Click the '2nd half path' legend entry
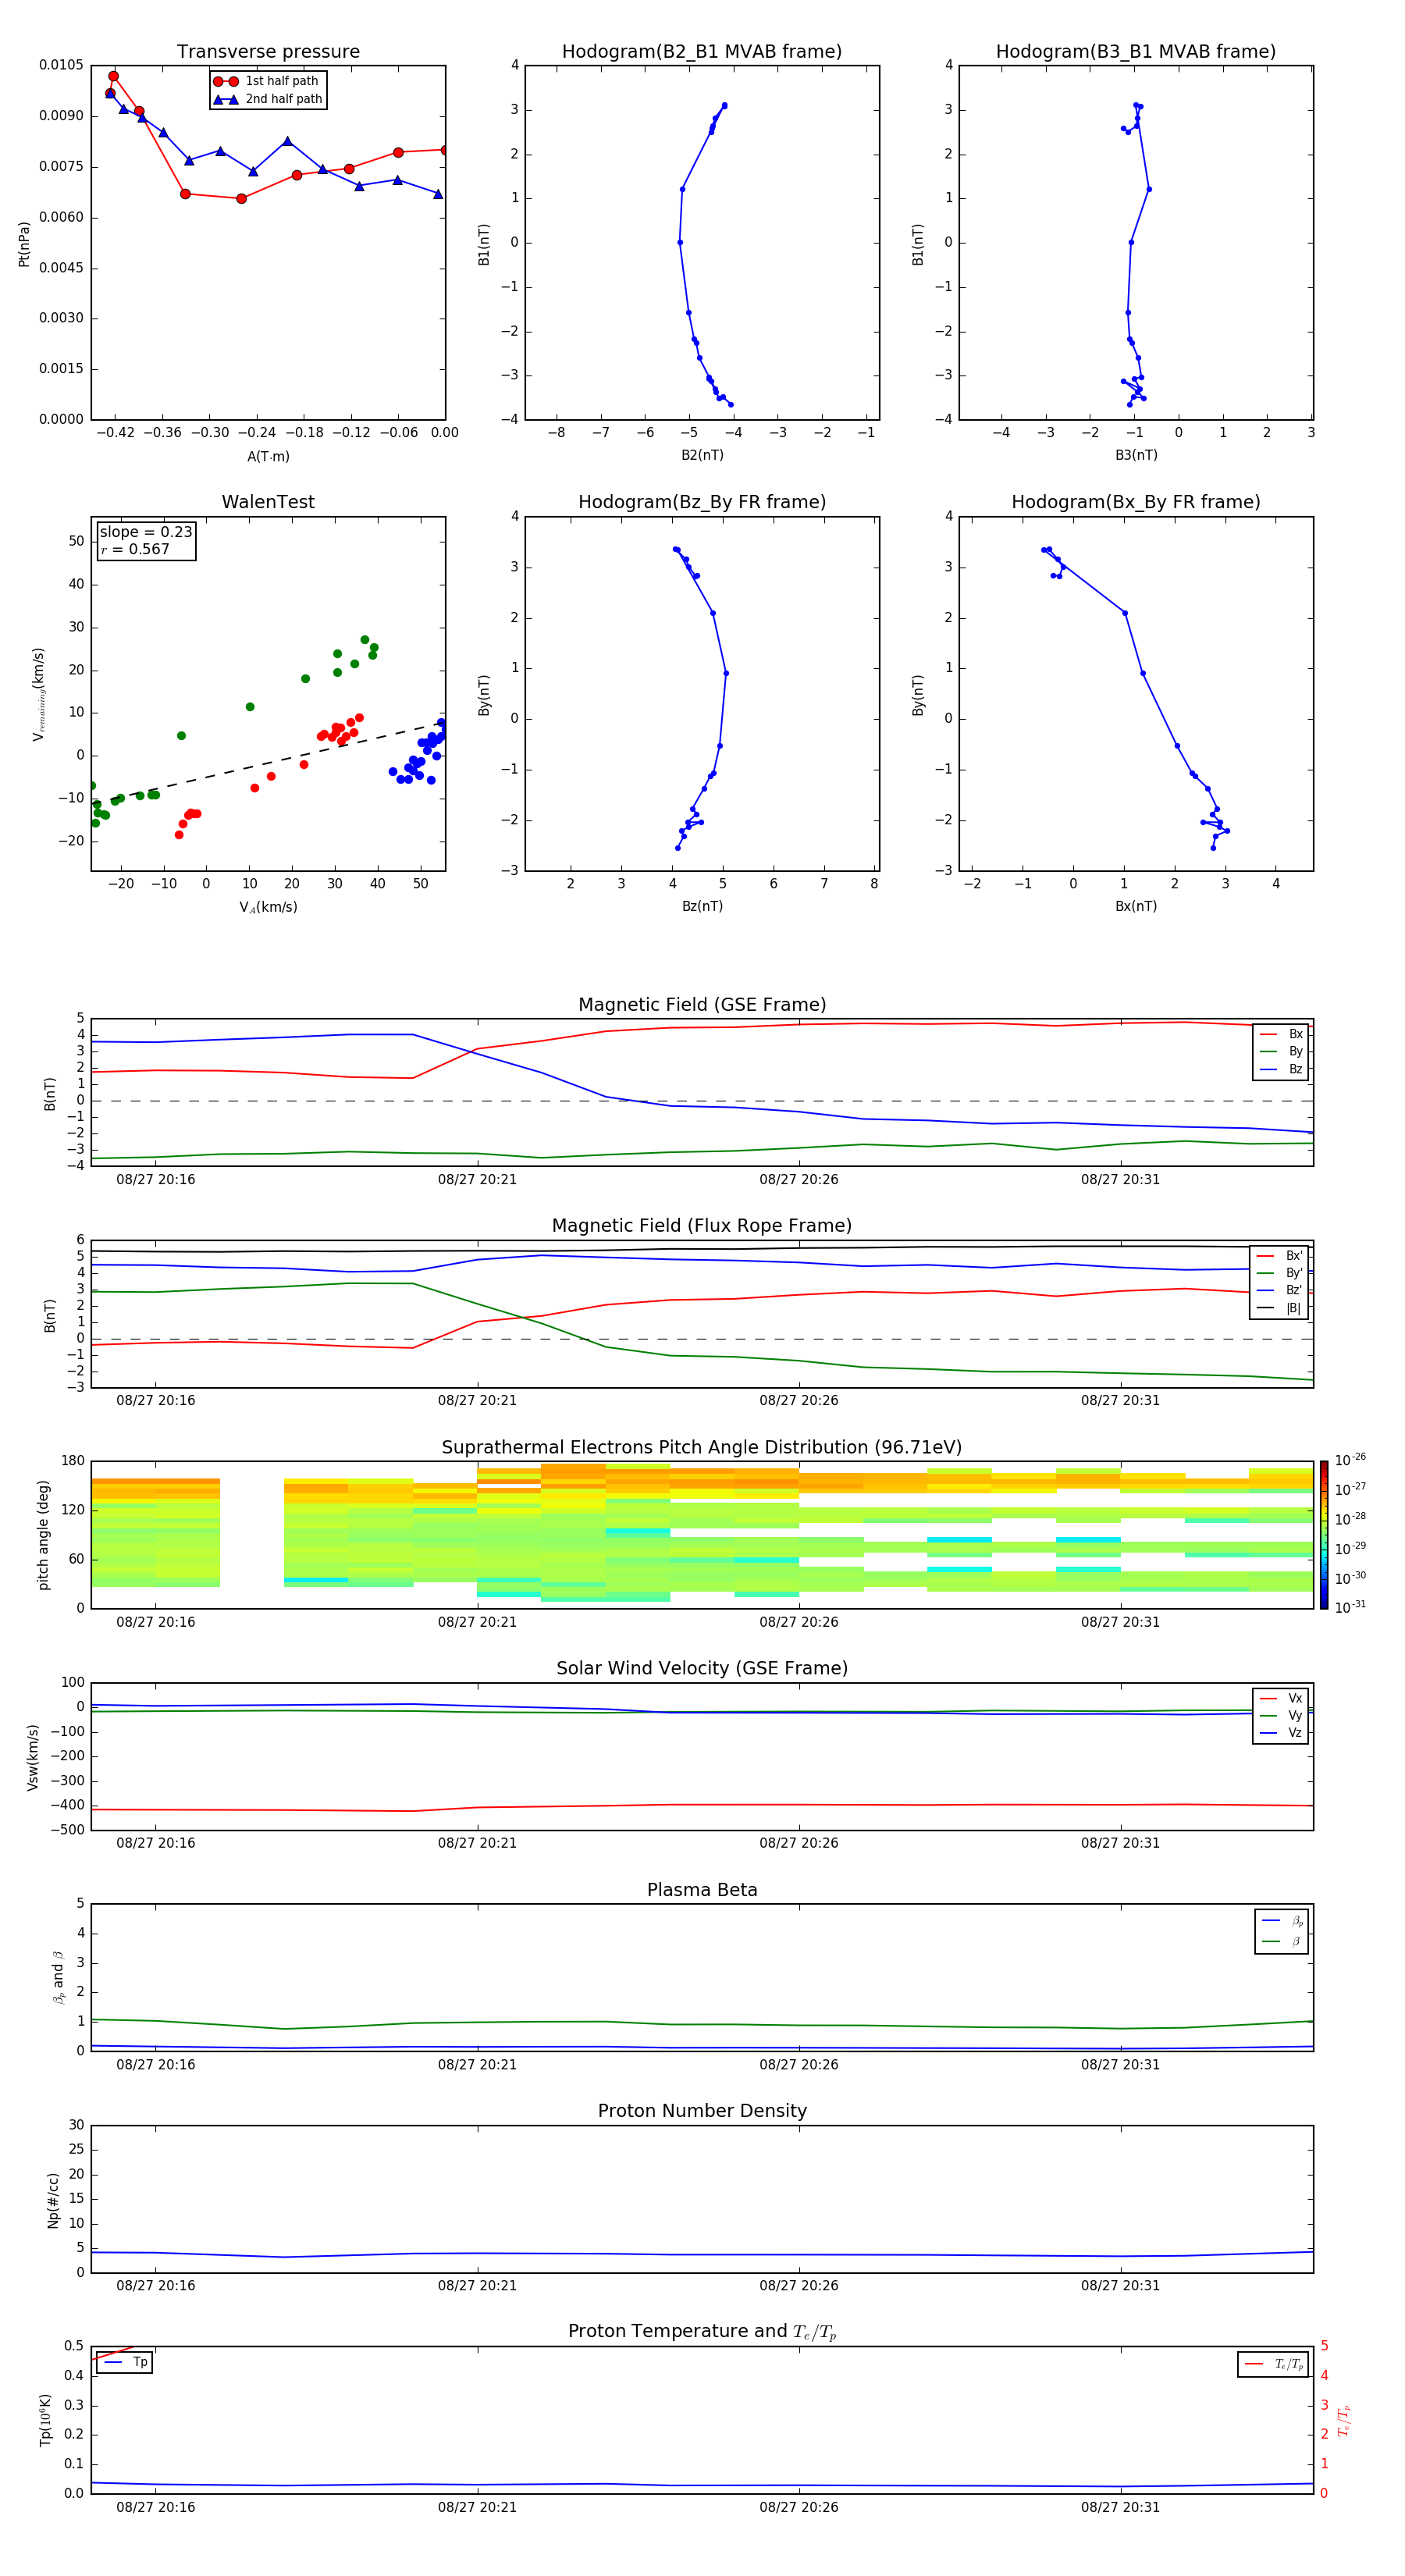The image size is (1405, 2576). point(268,99)
